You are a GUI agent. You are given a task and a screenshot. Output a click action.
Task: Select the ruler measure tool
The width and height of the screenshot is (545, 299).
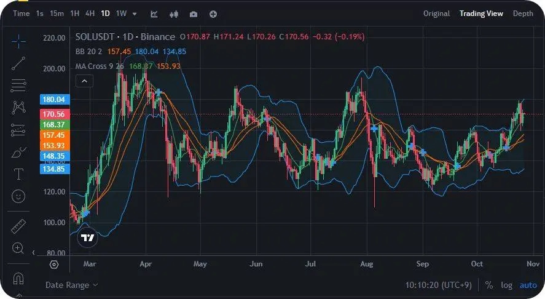18,226
